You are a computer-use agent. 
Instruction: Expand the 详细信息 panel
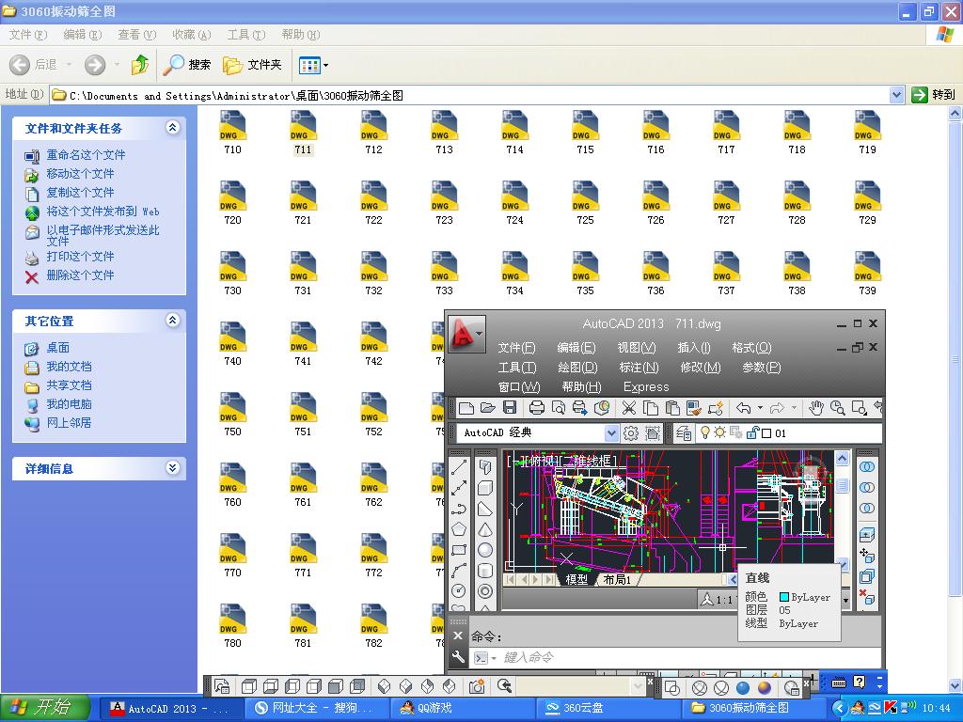coord(172,468)
